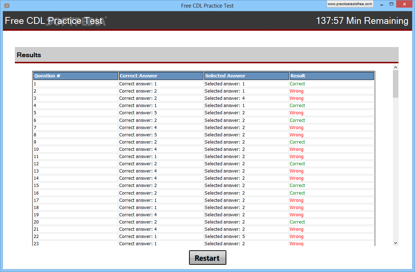Click Selected answer: 4 in row 3
The image size is (415, 272).
(225, 98)
